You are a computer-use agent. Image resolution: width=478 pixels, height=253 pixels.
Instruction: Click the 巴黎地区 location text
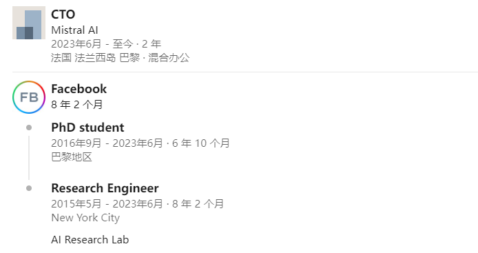click(72, 157)
